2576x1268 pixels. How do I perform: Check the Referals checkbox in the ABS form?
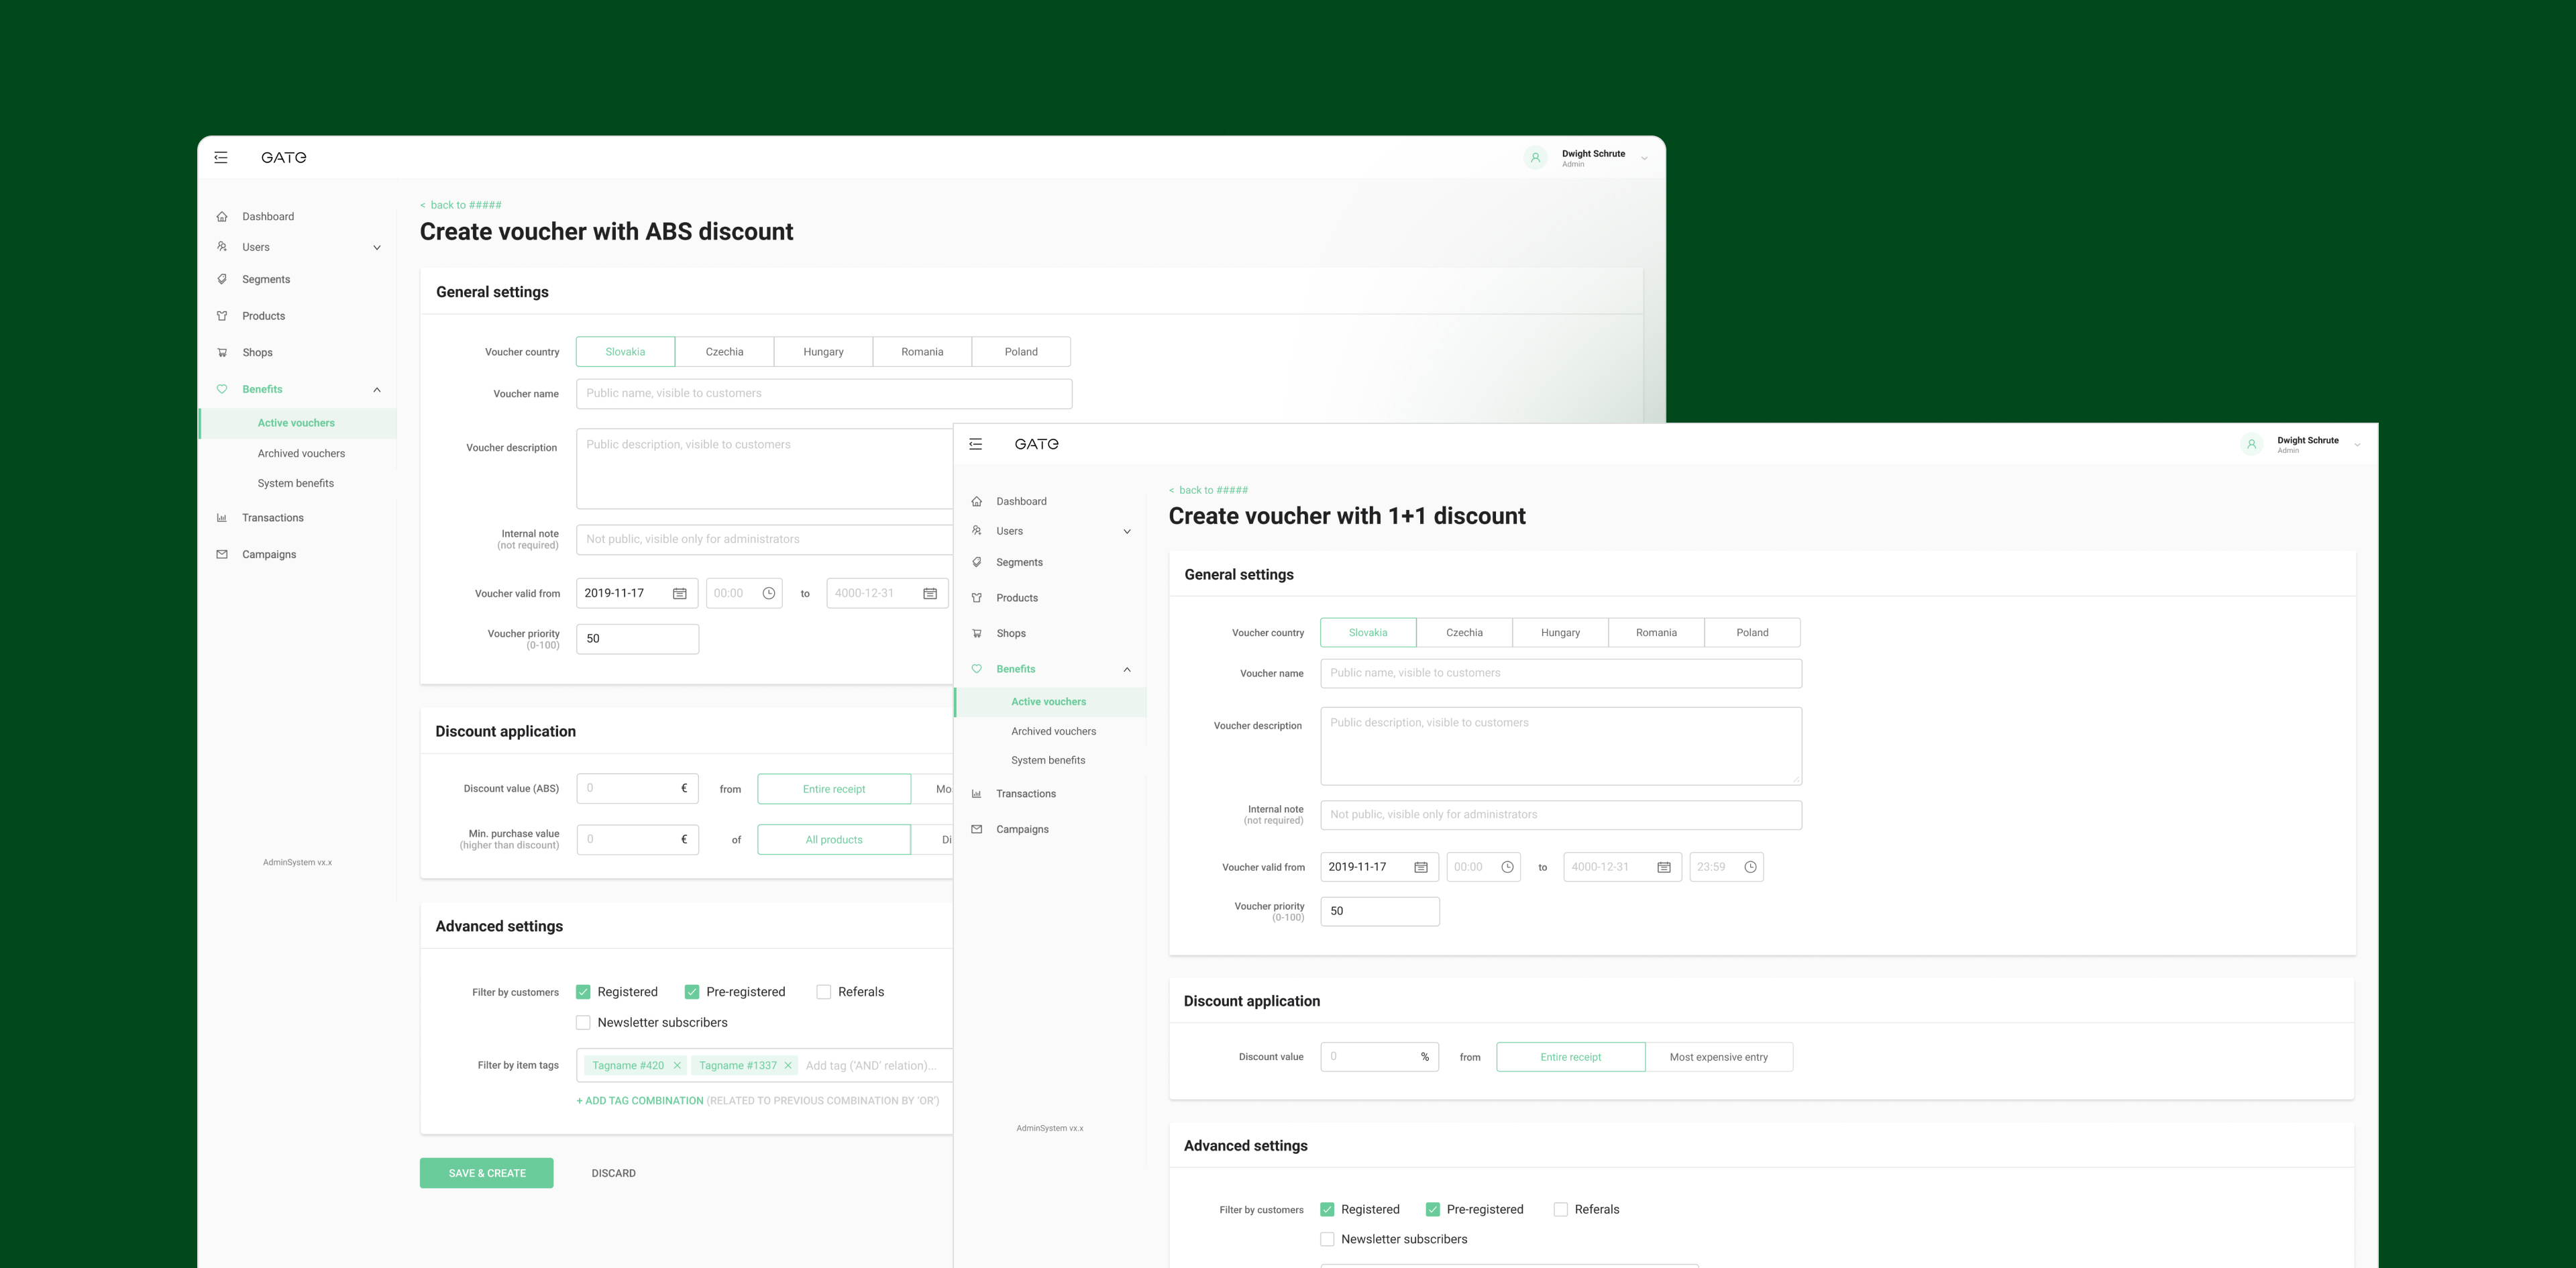[824, 992]
